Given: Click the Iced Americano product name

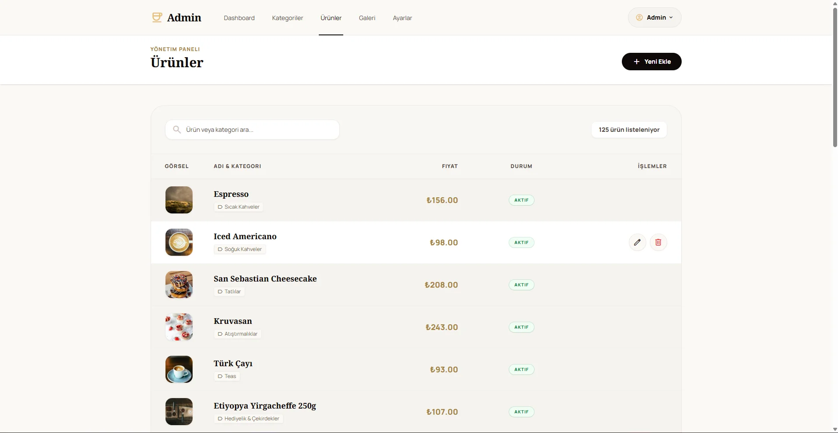Looking at the screenshot, I should pos(245,237).
